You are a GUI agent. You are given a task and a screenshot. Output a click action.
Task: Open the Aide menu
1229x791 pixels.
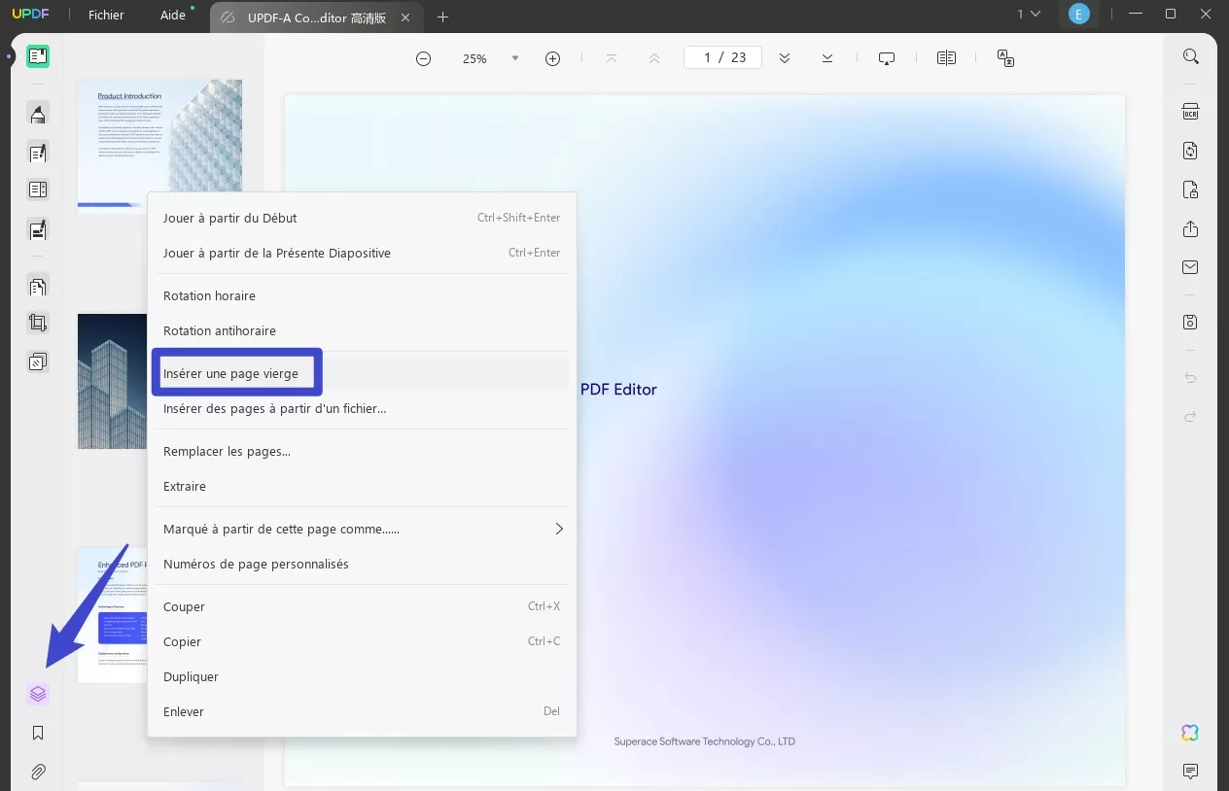tap(173, 16)
